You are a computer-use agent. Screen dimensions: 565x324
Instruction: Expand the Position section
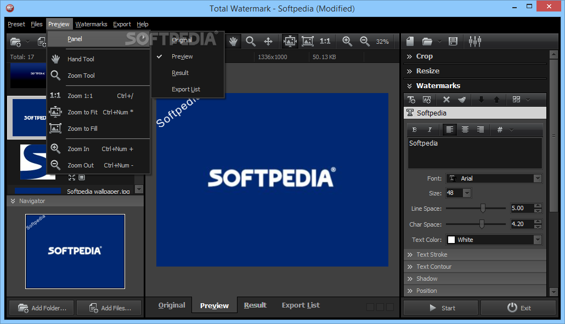475,291
